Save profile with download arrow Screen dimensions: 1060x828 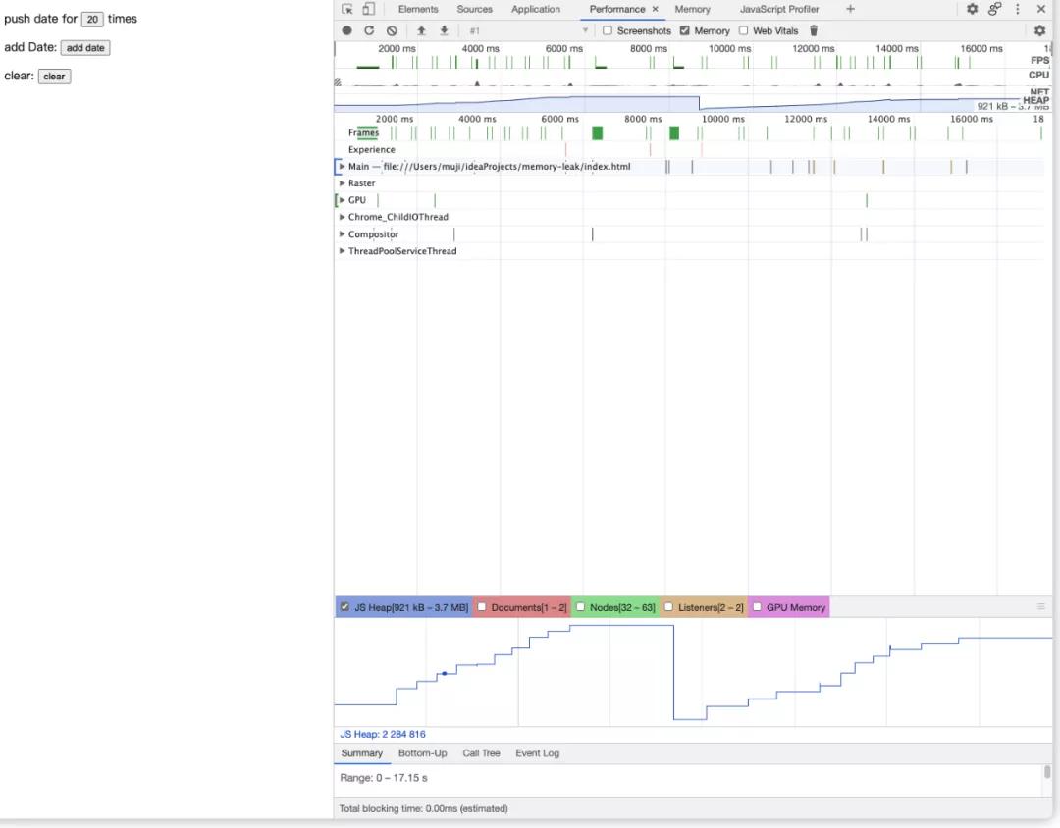click(x=445, y=30)
